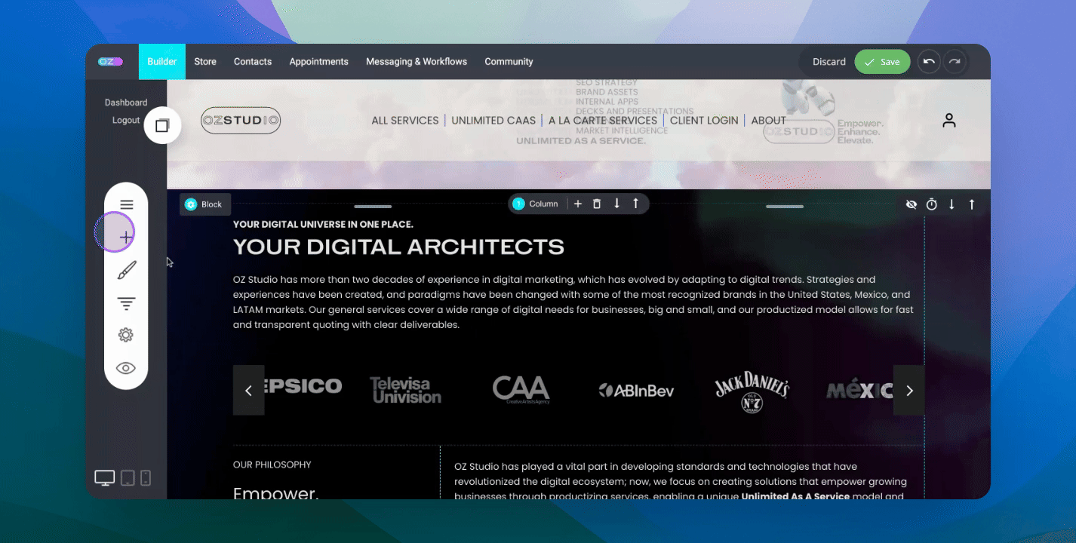Image resolution: width=1076 pixels, height=543 pixels.
Task: Discard the unsaved changes
Action: coord(829,62)
